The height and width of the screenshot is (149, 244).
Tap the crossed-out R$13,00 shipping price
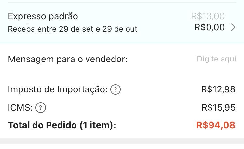pyautogui.click(x=208, y=16)
